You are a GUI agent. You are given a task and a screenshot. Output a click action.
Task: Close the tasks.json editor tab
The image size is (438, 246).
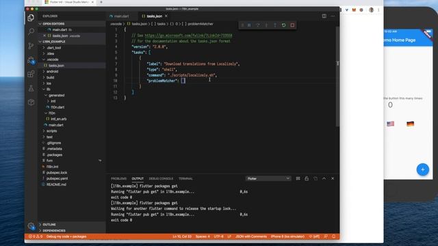tap(166, 16)
